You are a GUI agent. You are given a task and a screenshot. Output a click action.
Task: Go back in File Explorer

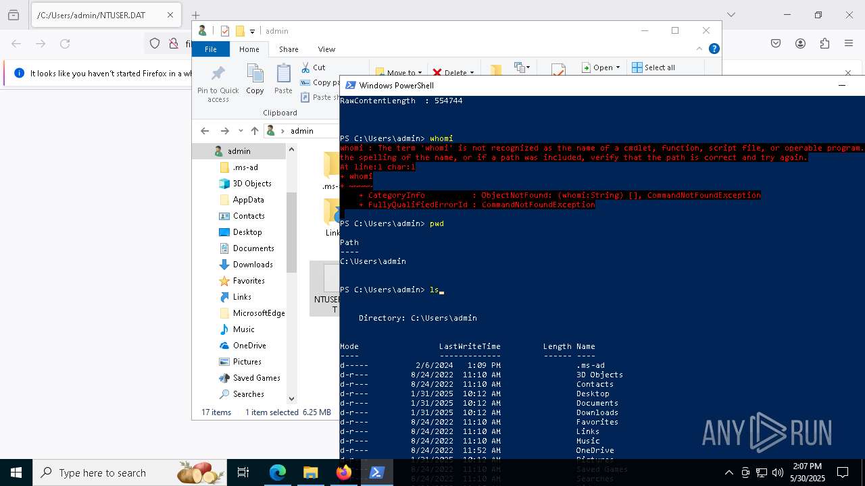(x=205, y=131)
